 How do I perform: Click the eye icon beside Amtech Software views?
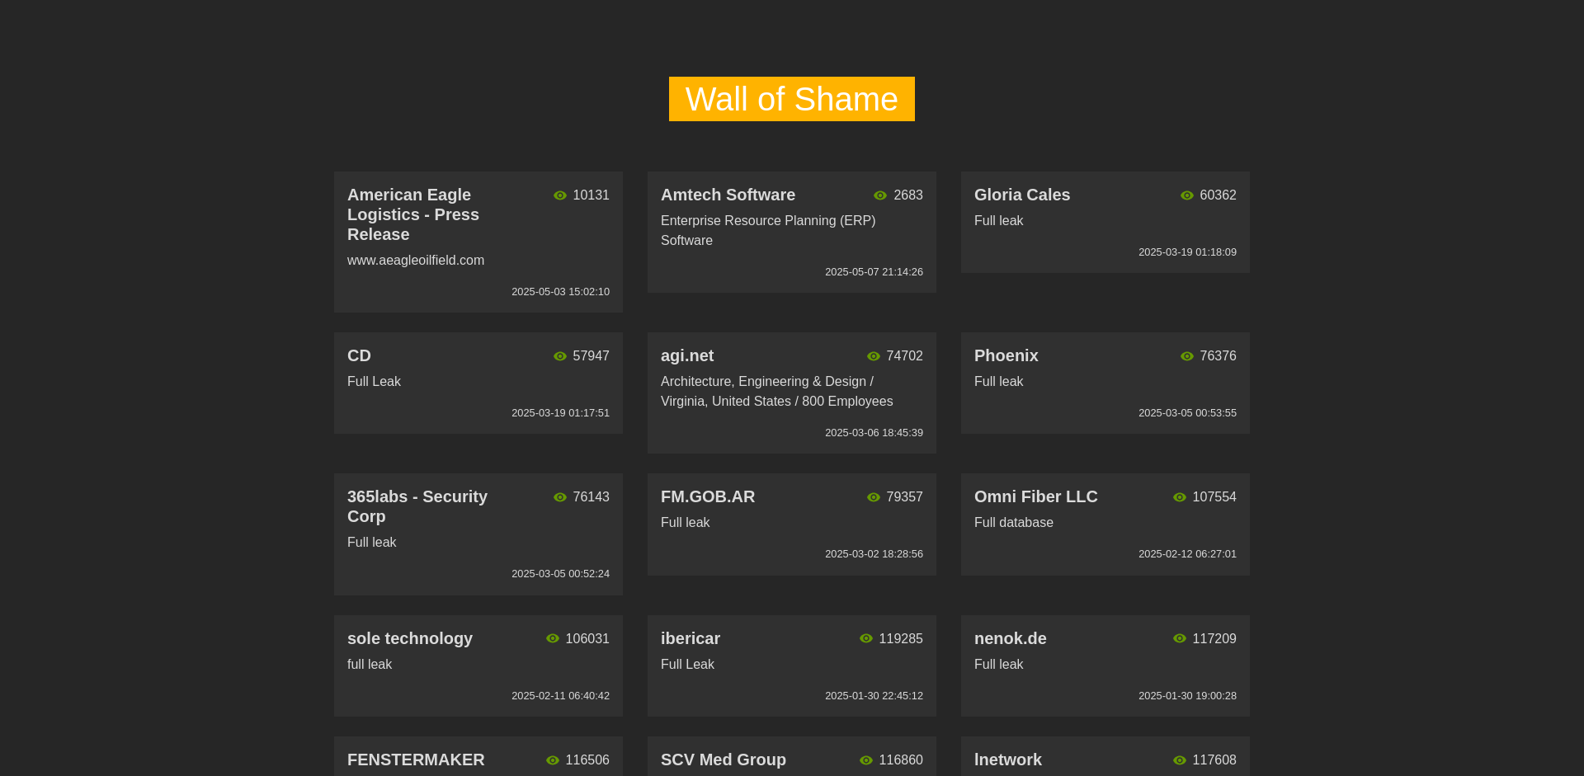point(880,195)
